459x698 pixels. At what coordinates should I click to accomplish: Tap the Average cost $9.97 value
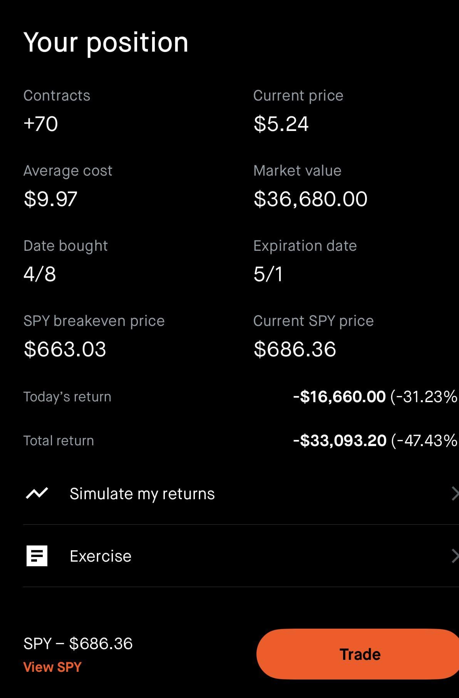click(50, 199)
